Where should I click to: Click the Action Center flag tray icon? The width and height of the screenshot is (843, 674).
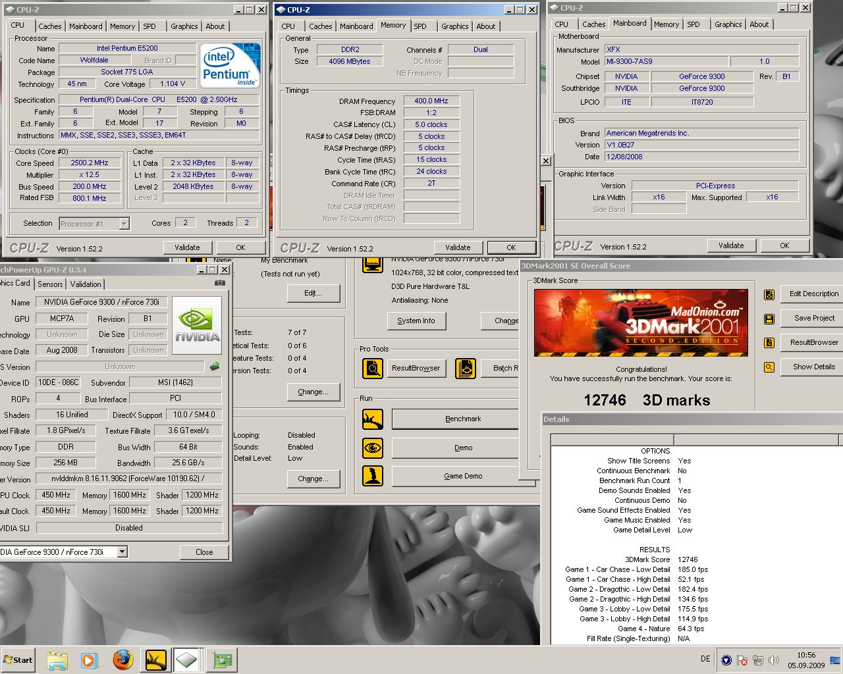pos(742,660)
